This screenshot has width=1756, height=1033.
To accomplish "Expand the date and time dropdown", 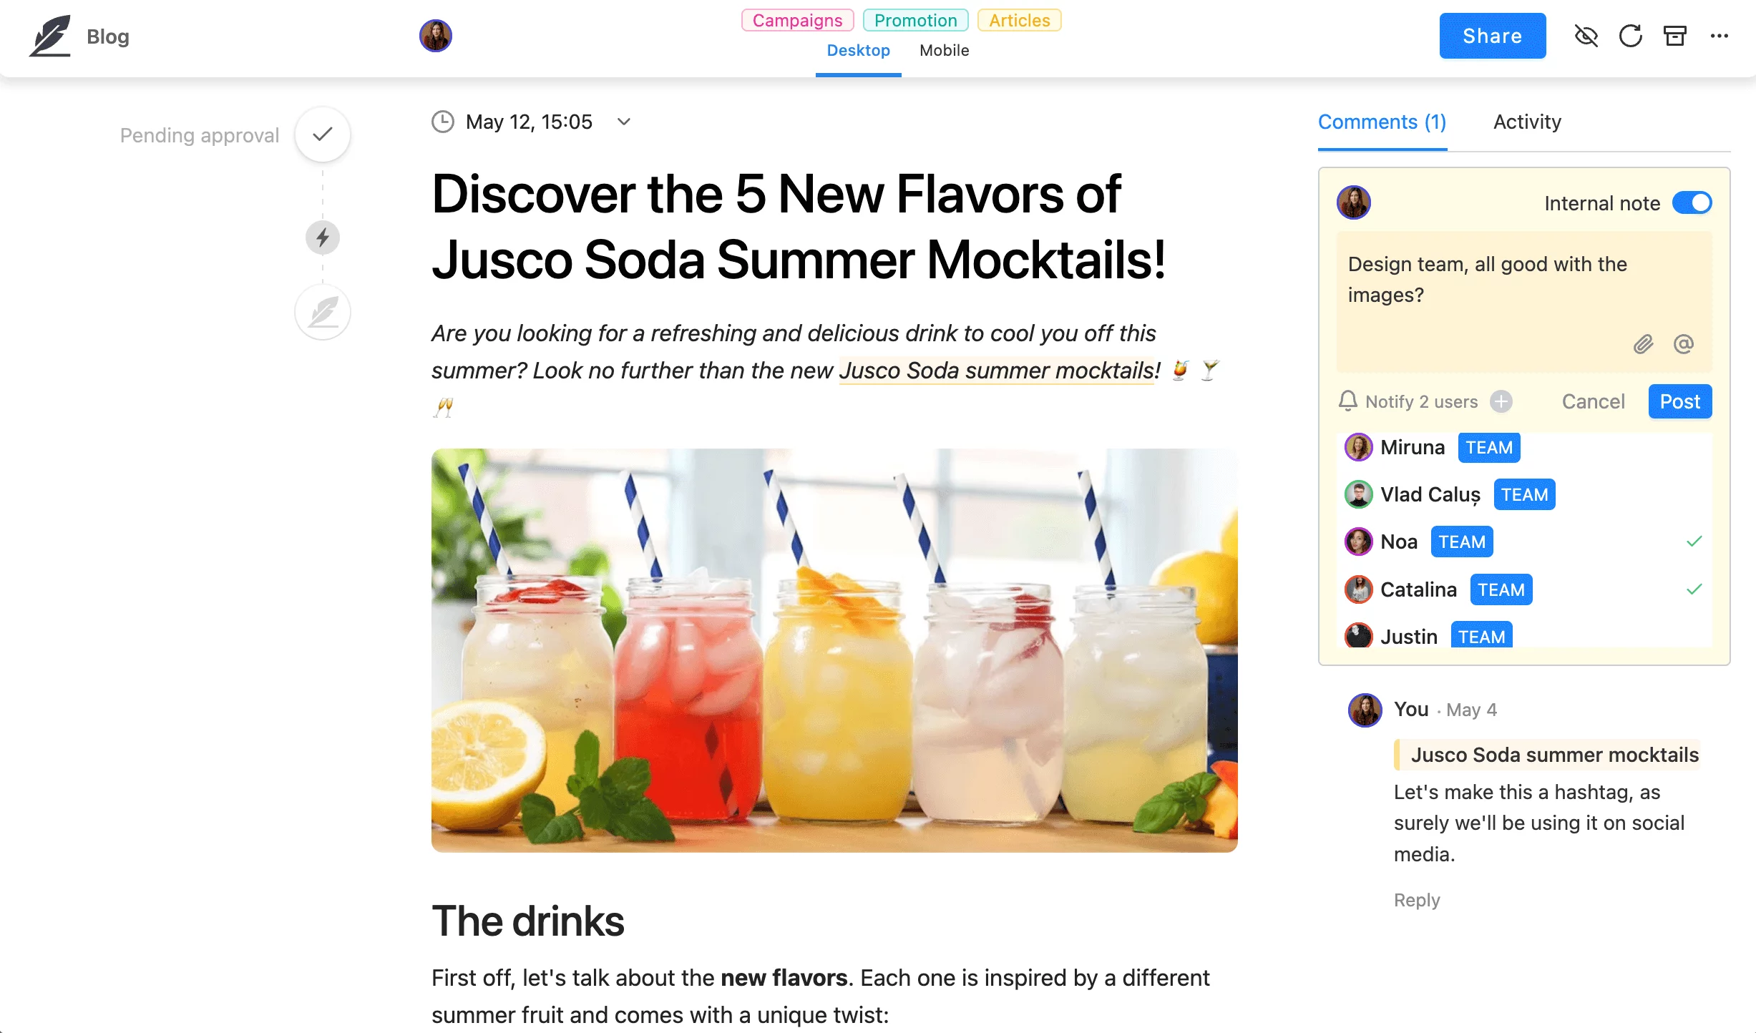I will click(626, 120).
